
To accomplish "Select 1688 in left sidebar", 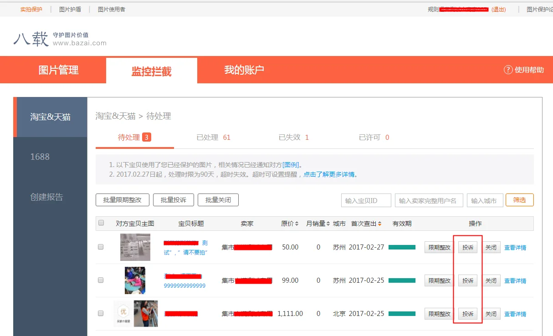I will pyautogui.click(x=40, y=157).
